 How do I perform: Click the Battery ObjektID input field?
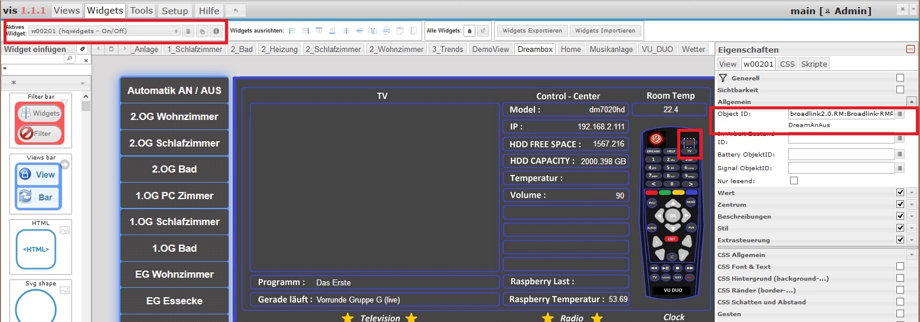tap(841, 154)
